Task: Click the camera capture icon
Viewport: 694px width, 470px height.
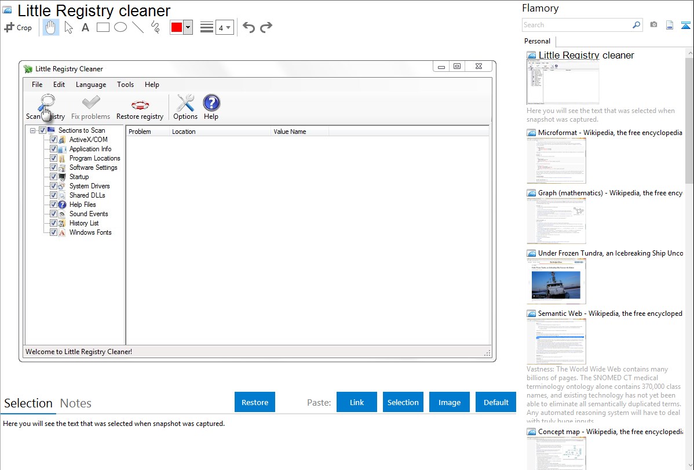Action: (653, 25)
